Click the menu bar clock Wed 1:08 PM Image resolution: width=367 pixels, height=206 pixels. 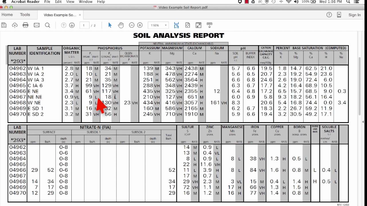[330, 2]
